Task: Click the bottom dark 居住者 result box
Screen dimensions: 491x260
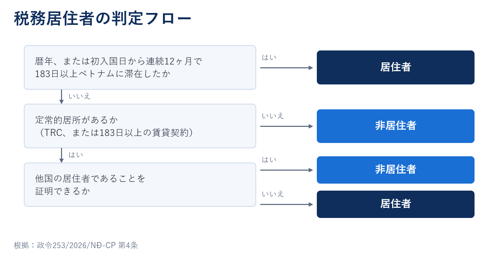Action: [395, 204]
